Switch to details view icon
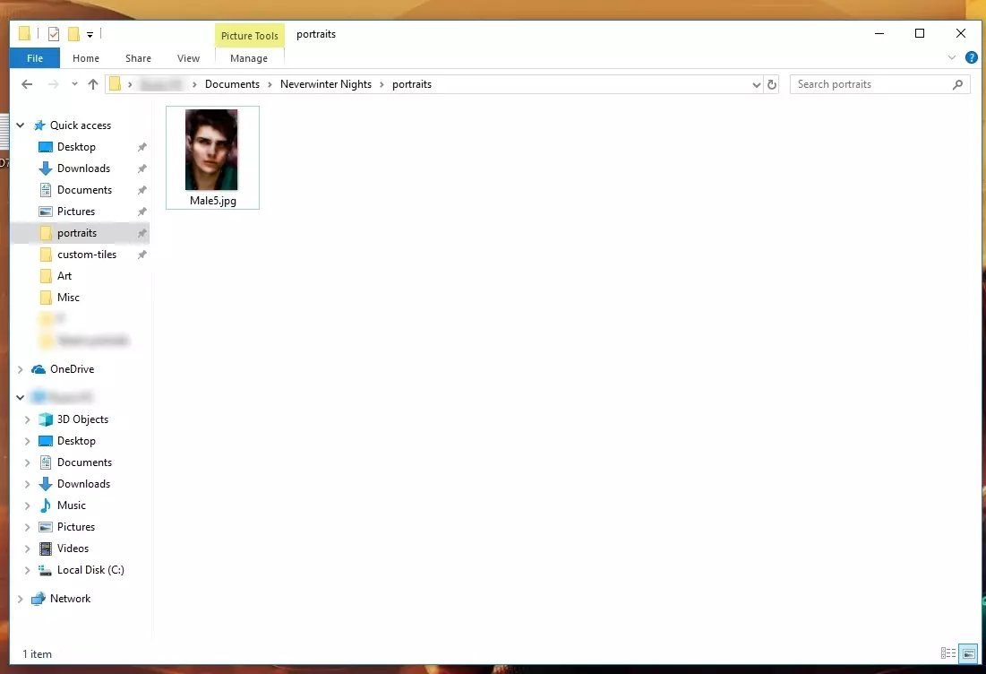Viewport: 986px width, 674px height. pyautogui.click(x=948, y=653)
